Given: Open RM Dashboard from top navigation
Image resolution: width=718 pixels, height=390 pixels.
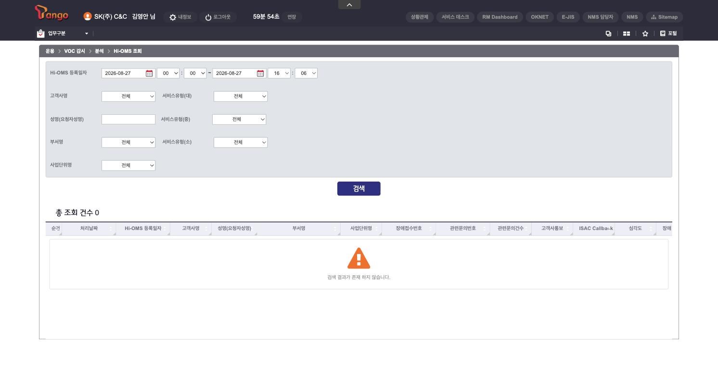Looking at the screenshot, I should click(x=500, y=17).
